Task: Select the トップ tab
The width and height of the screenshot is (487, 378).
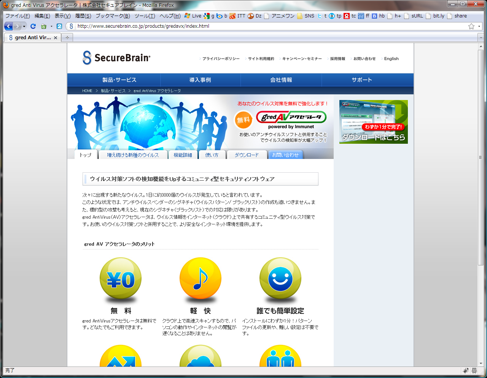Action: 86,155
